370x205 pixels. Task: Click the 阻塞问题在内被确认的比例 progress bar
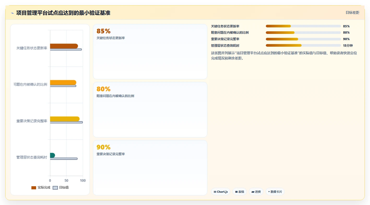pyautogui.click(x=303, y=33)
